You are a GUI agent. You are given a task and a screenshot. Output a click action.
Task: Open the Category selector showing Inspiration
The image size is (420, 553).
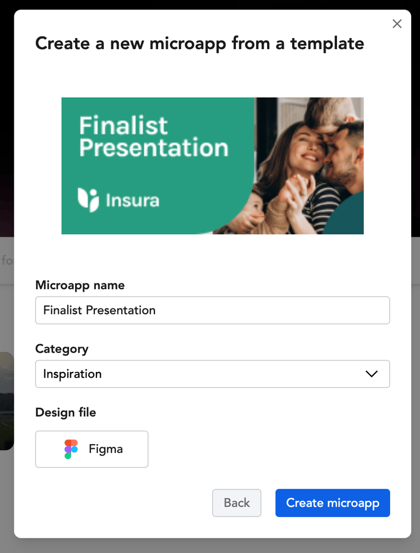[x=212, y=374]
